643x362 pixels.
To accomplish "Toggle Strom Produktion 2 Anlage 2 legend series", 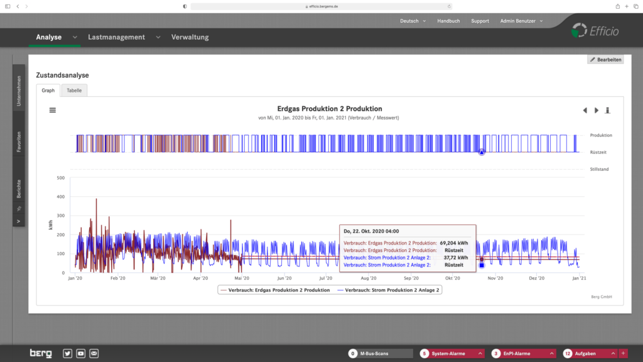I will pyautogui.click(x=387, y=290).
